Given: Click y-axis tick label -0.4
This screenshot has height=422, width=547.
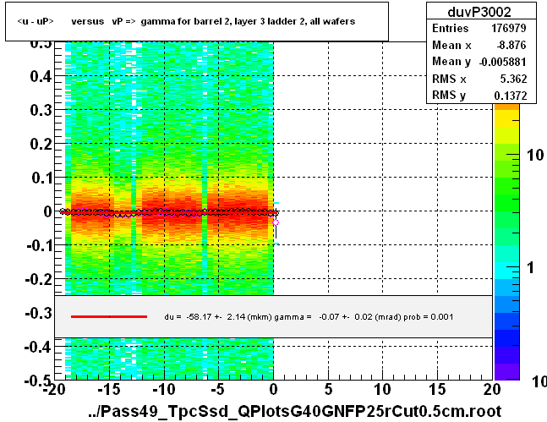Looking at the screenshot, I should click(38, 347).
